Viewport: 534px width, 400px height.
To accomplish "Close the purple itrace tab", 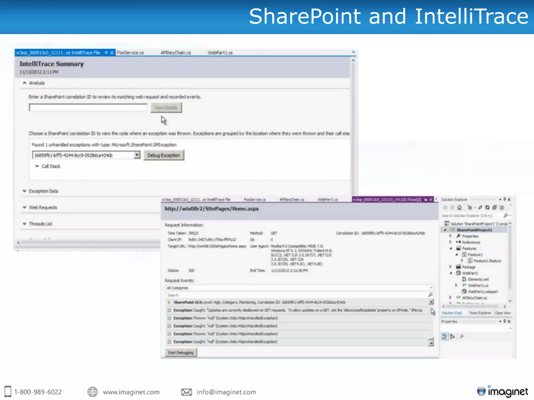I will [x=431, y=199].
